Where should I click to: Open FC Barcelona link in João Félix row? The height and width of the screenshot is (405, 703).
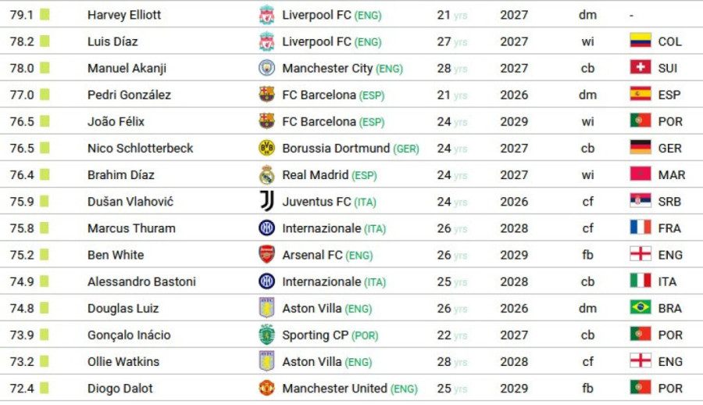click(319, 121)
